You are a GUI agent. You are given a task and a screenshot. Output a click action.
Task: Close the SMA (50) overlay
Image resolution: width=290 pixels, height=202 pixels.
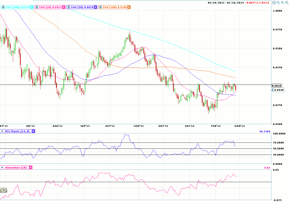[95, 7]
